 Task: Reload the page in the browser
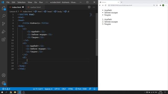[x=106, y=5]
